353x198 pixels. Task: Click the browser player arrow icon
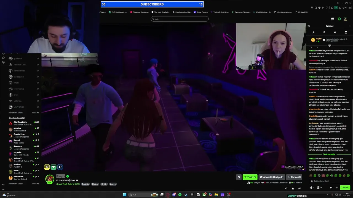[323, 8]
